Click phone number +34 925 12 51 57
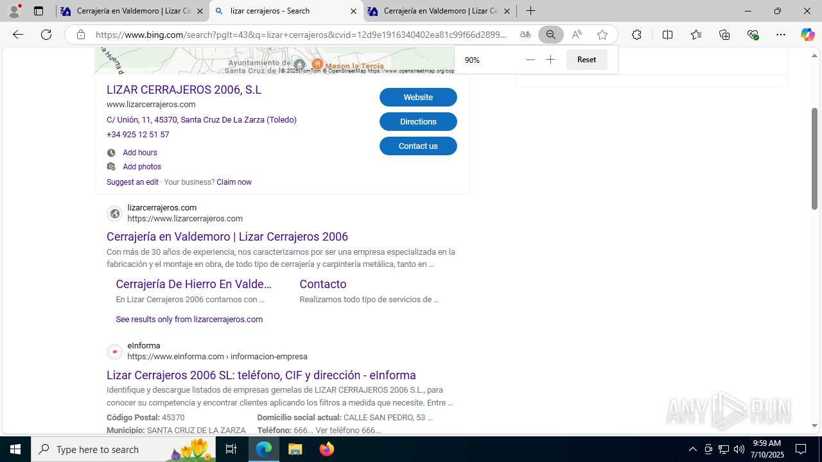The width and height of the screenshot is (822, 462). tap(138, 134)
